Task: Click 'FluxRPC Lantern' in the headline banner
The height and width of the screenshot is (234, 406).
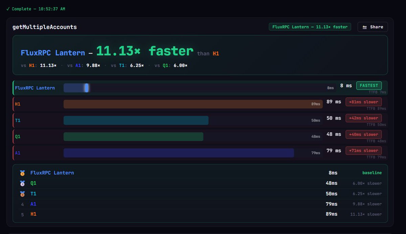Action: point(53,53)
